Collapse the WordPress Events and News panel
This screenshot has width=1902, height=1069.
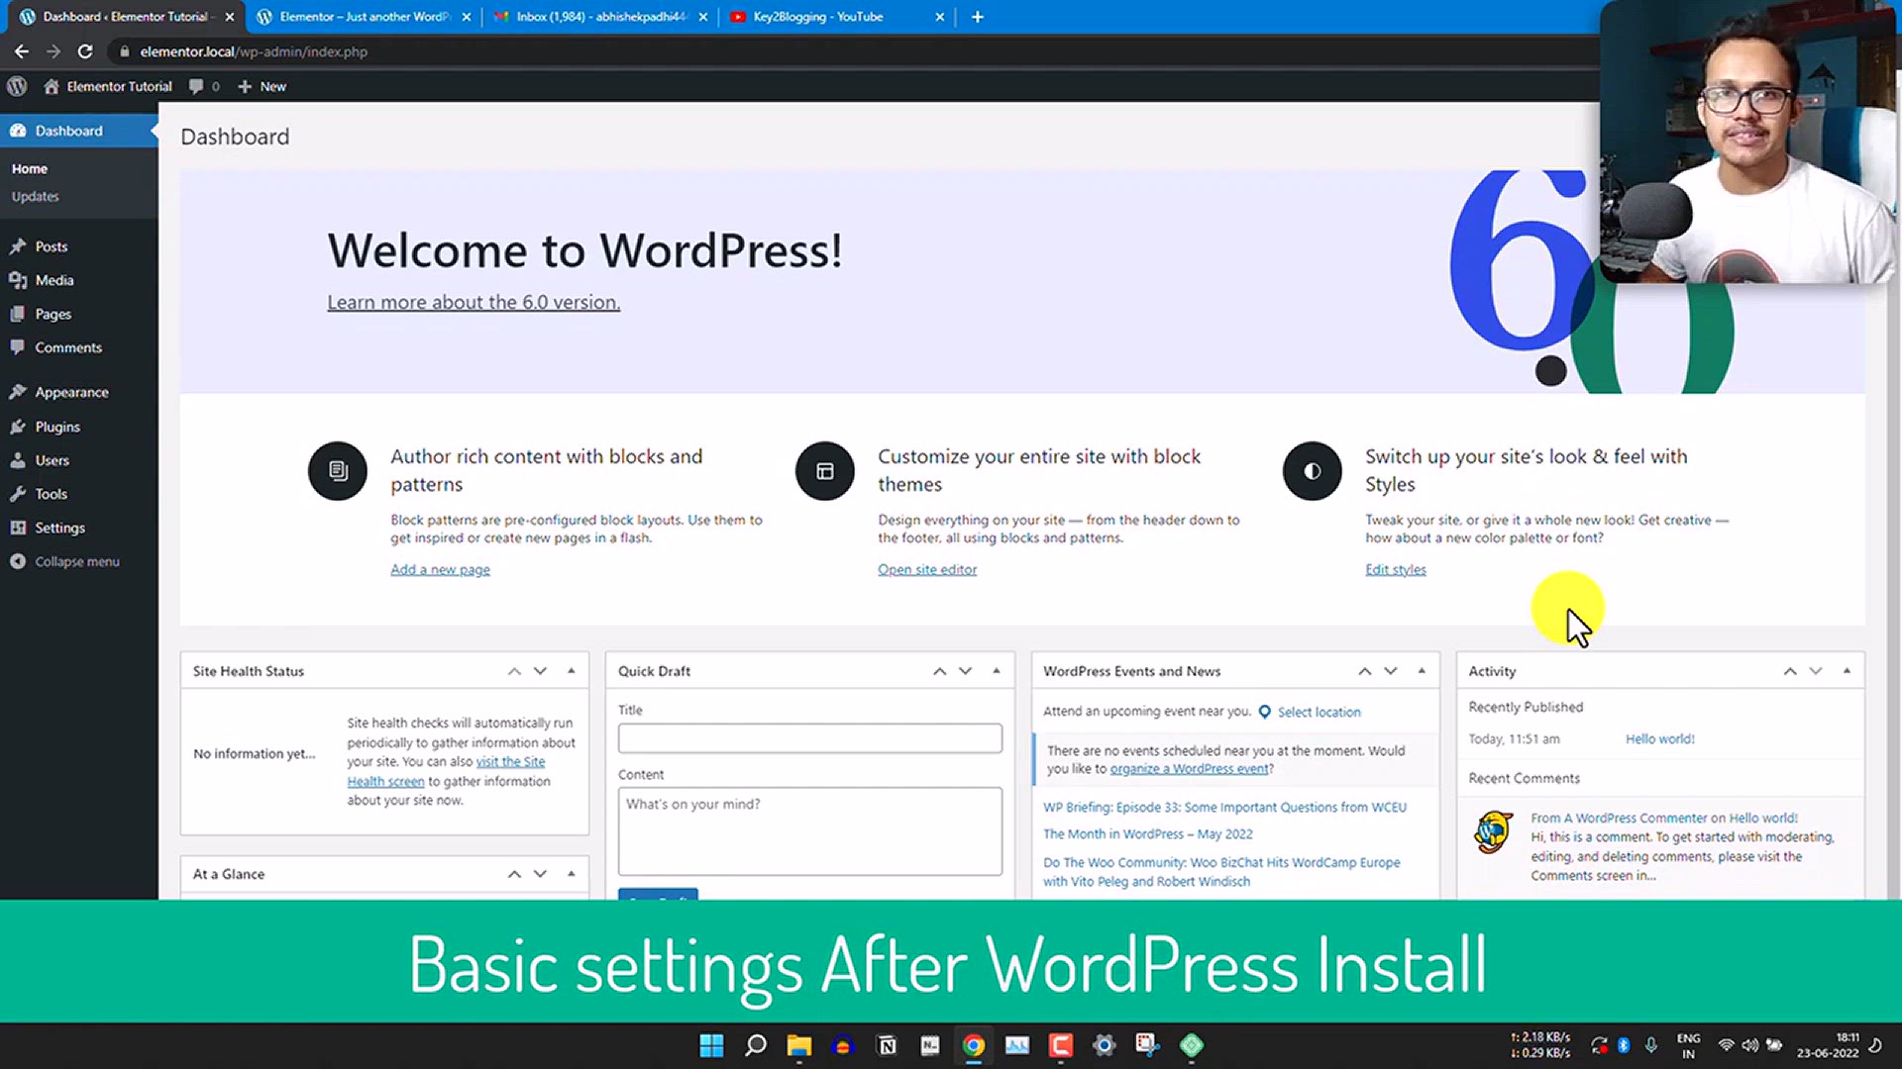pos(1422,671)
